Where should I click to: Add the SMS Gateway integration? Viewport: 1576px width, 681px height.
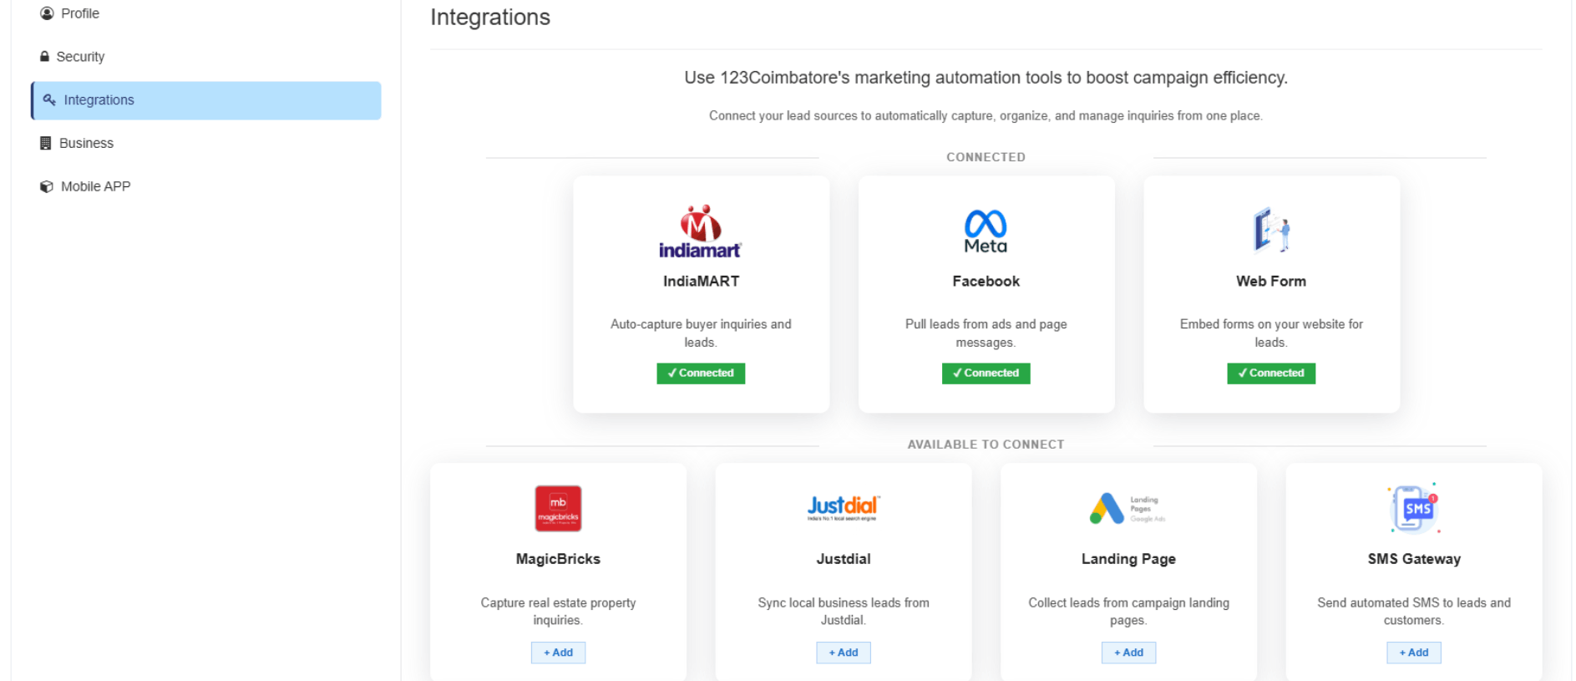[1414, 653]
